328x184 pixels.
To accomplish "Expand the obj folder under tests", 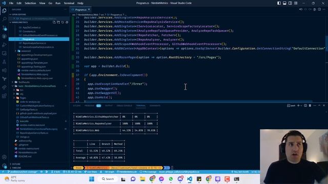I will click(22, 94).
